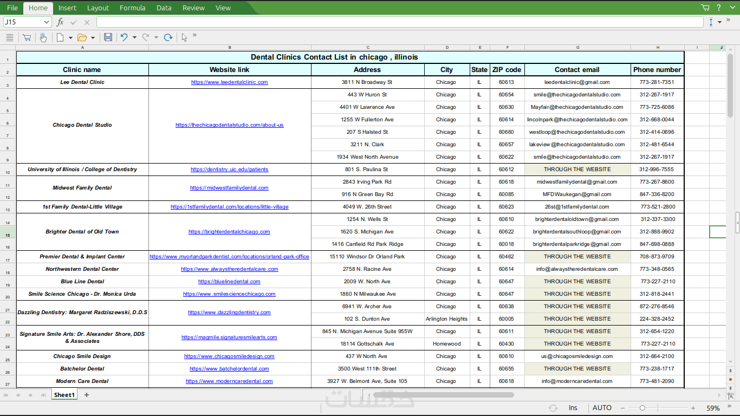Screen dimensions: 740x416
Task: Click into the formula input field
Action: point(400,22)
